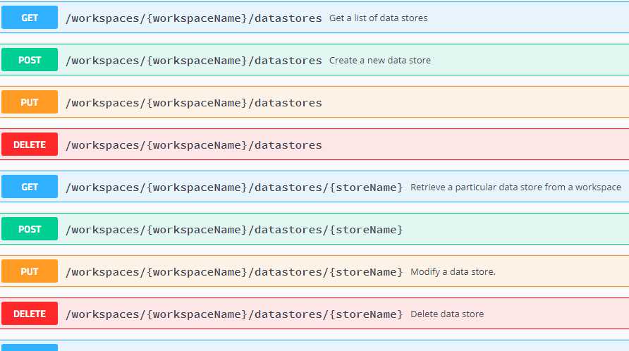Expand the GET /workspaces/{workspaceName}/datastores path
This screenshot has width=629, height=351.
click(x=194, y=18)
